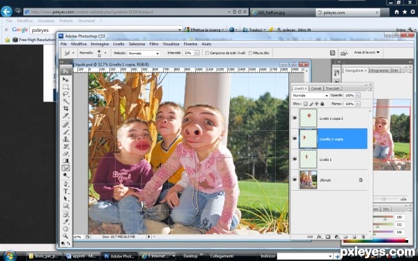The image size is (418, 261).
Task: Open the Selezione menu
Action: point(137,44)
